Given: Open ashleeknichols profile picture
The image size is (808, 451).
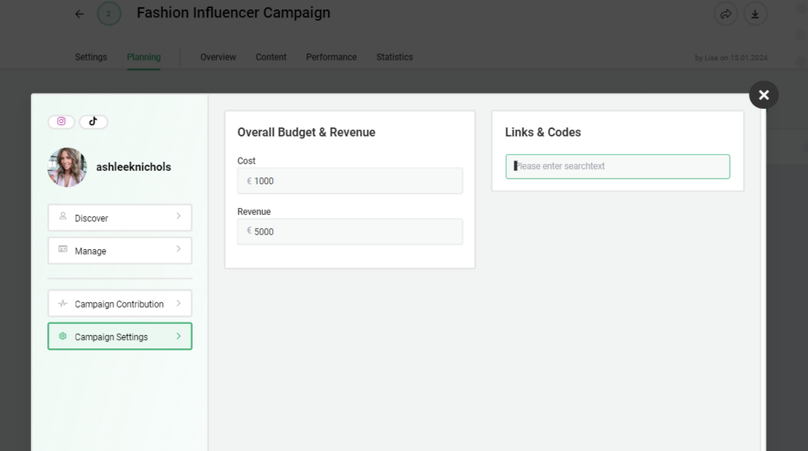Looking at the screenshot, I should point(67,167).
